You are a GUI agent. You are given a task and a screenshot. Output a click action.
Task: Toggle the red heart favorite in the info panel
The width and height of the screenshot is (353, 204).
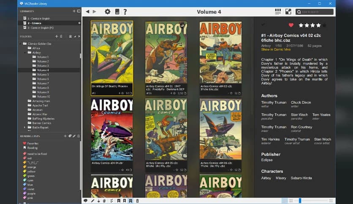[x=291, y=25]
